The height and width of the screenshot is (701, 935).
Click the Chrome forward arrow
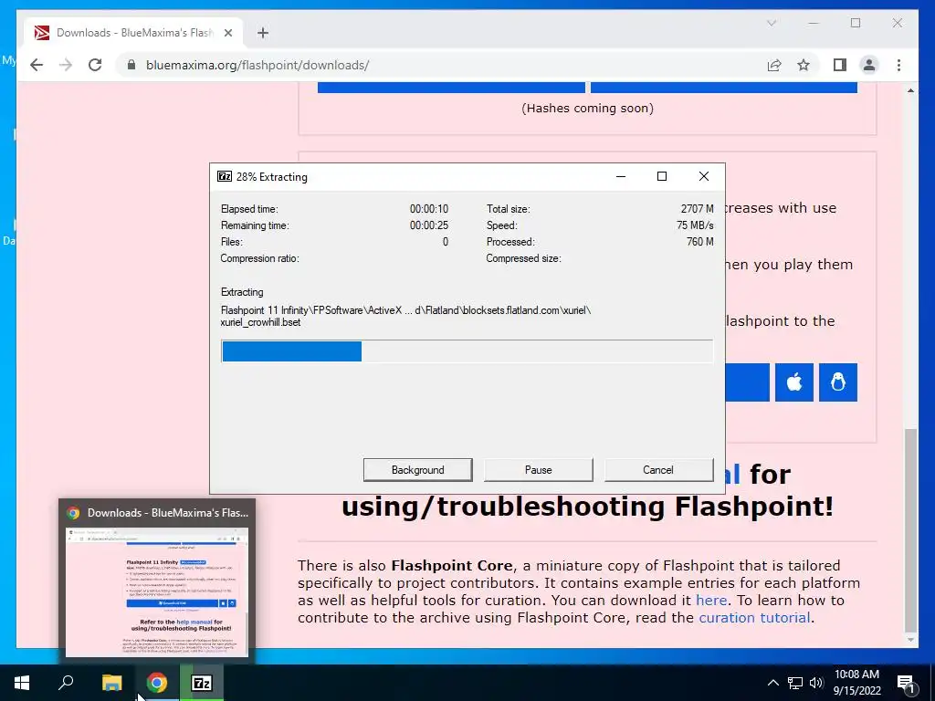(x=66, y=65)
